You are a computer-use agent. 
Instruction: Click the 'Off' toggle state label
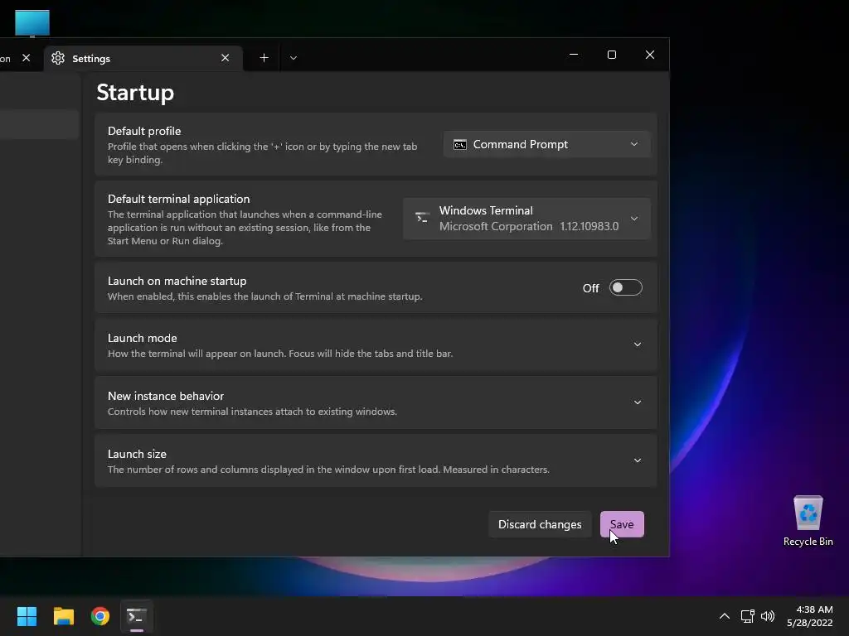click(590, 288)
